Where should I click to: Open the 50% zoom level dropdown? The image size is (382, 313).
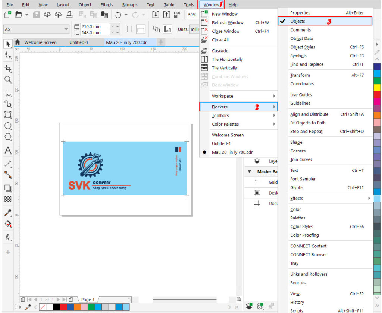coord(197,15)
